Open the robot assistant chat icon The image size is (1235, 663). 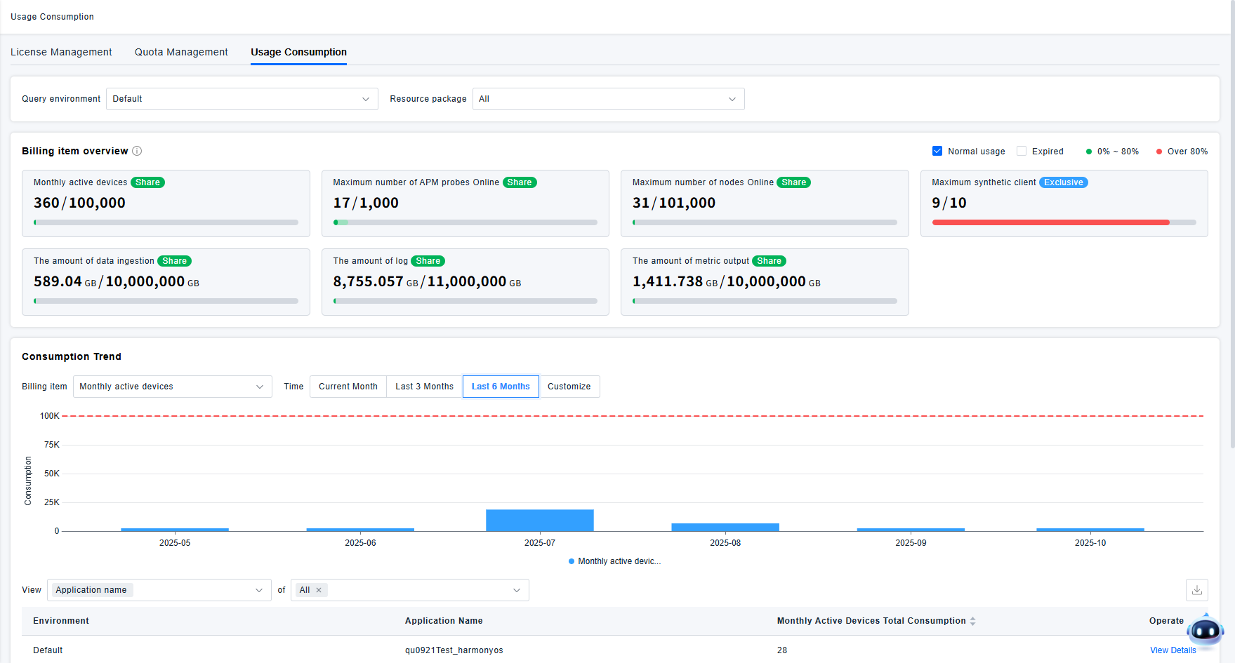tap(1206, 631)
